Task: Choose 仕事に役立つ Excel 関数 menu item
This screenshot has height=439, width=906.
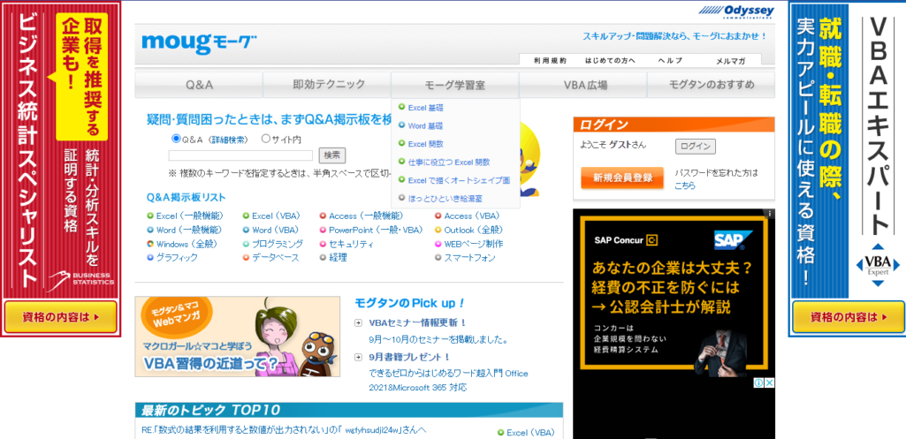Action: [449, 162]
